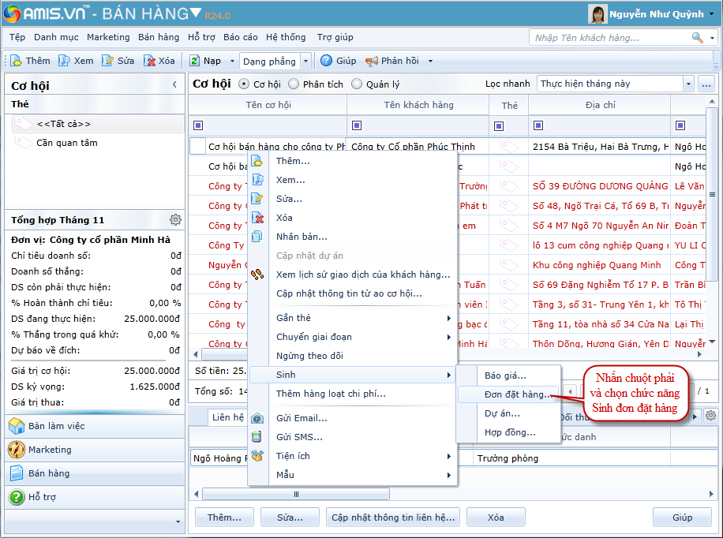
Task: Click the Sửa pencil toolbar icon
Action: pyautogui.click(x=107, y=61)
